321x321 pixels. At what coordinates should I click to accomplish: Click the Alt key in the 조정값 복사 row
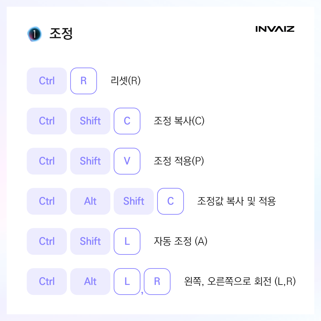(x=90, y=201)
